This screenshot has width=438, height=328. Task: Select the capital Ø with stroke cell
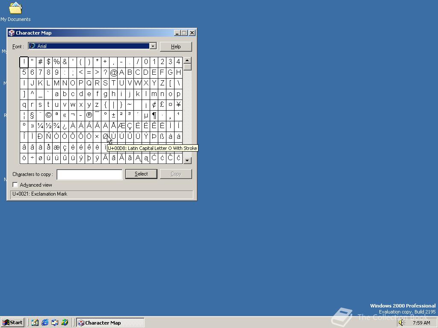click(x=105, y=137)
